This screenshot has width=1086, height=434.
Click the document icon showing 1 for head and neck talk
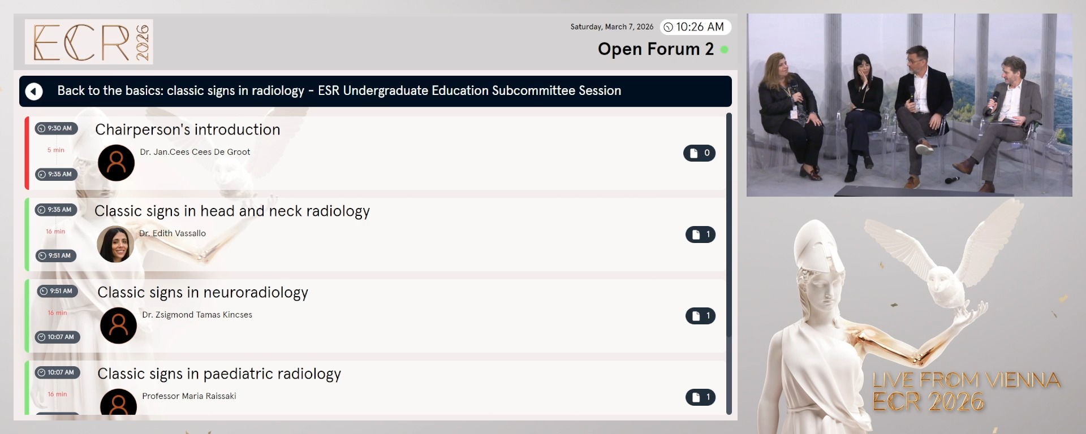pos(700,235)
